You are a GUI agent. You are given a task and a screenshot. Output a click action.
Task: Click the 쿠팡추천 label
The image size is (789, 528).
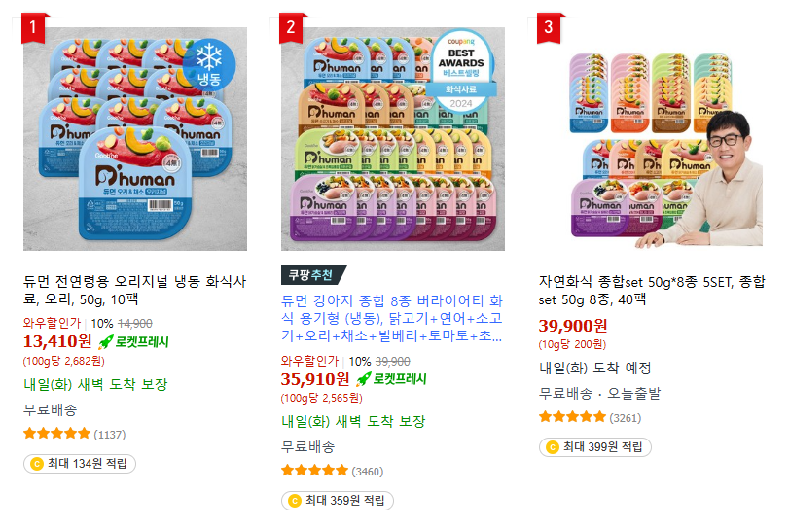coord(313,275)
